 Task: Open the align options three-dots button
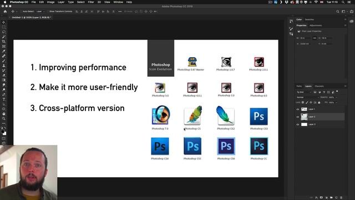click(x=120, y=11)
